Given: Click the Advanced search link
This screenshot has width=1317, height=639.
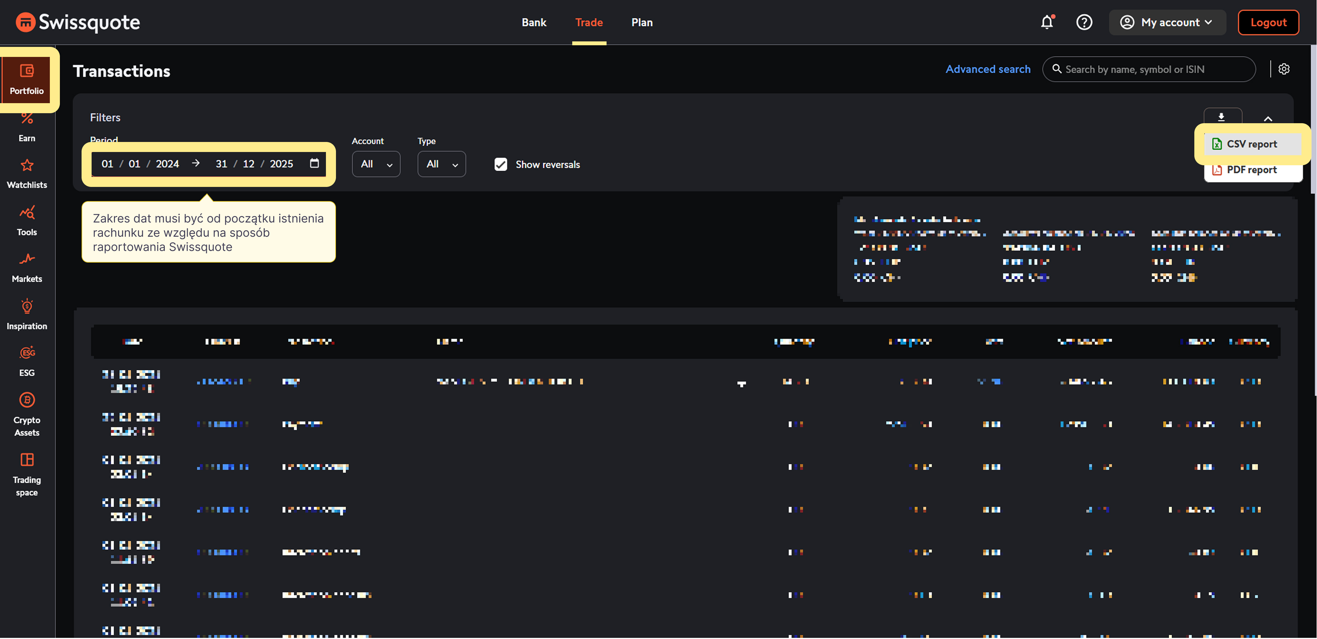Looking at the screenshot, I should coord(988,69).
